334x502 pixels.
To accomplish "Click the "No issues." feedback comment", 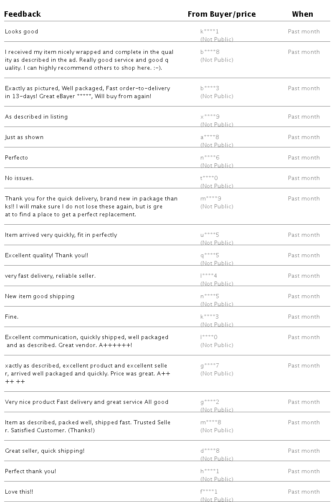I will click(x=19, y=178).
